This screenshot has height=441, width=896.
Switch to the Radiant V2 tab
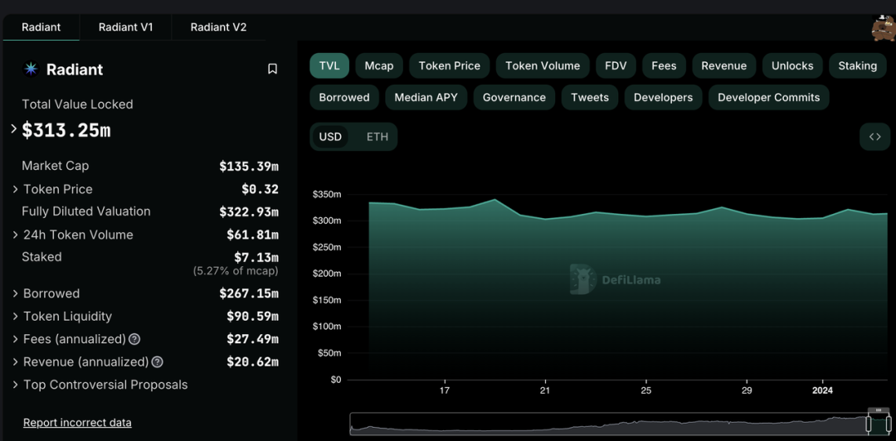click(x=218, y=27)
